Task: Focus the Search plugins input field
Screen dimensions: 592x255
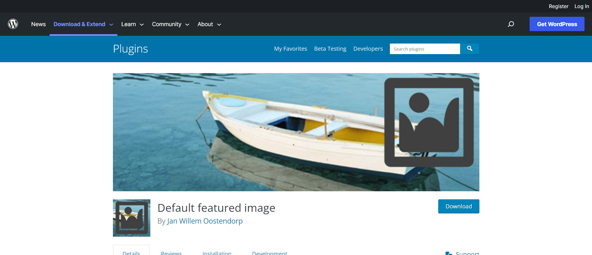Action: [x=425, y=49]
